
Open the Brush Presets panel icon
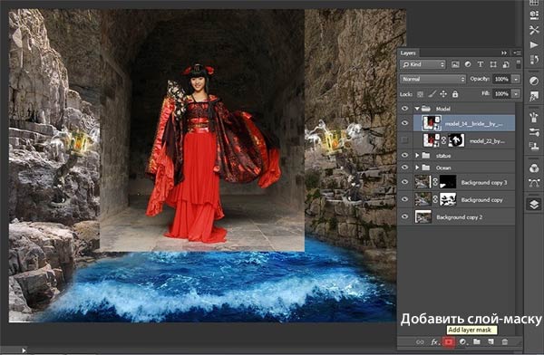click(534, 117)
